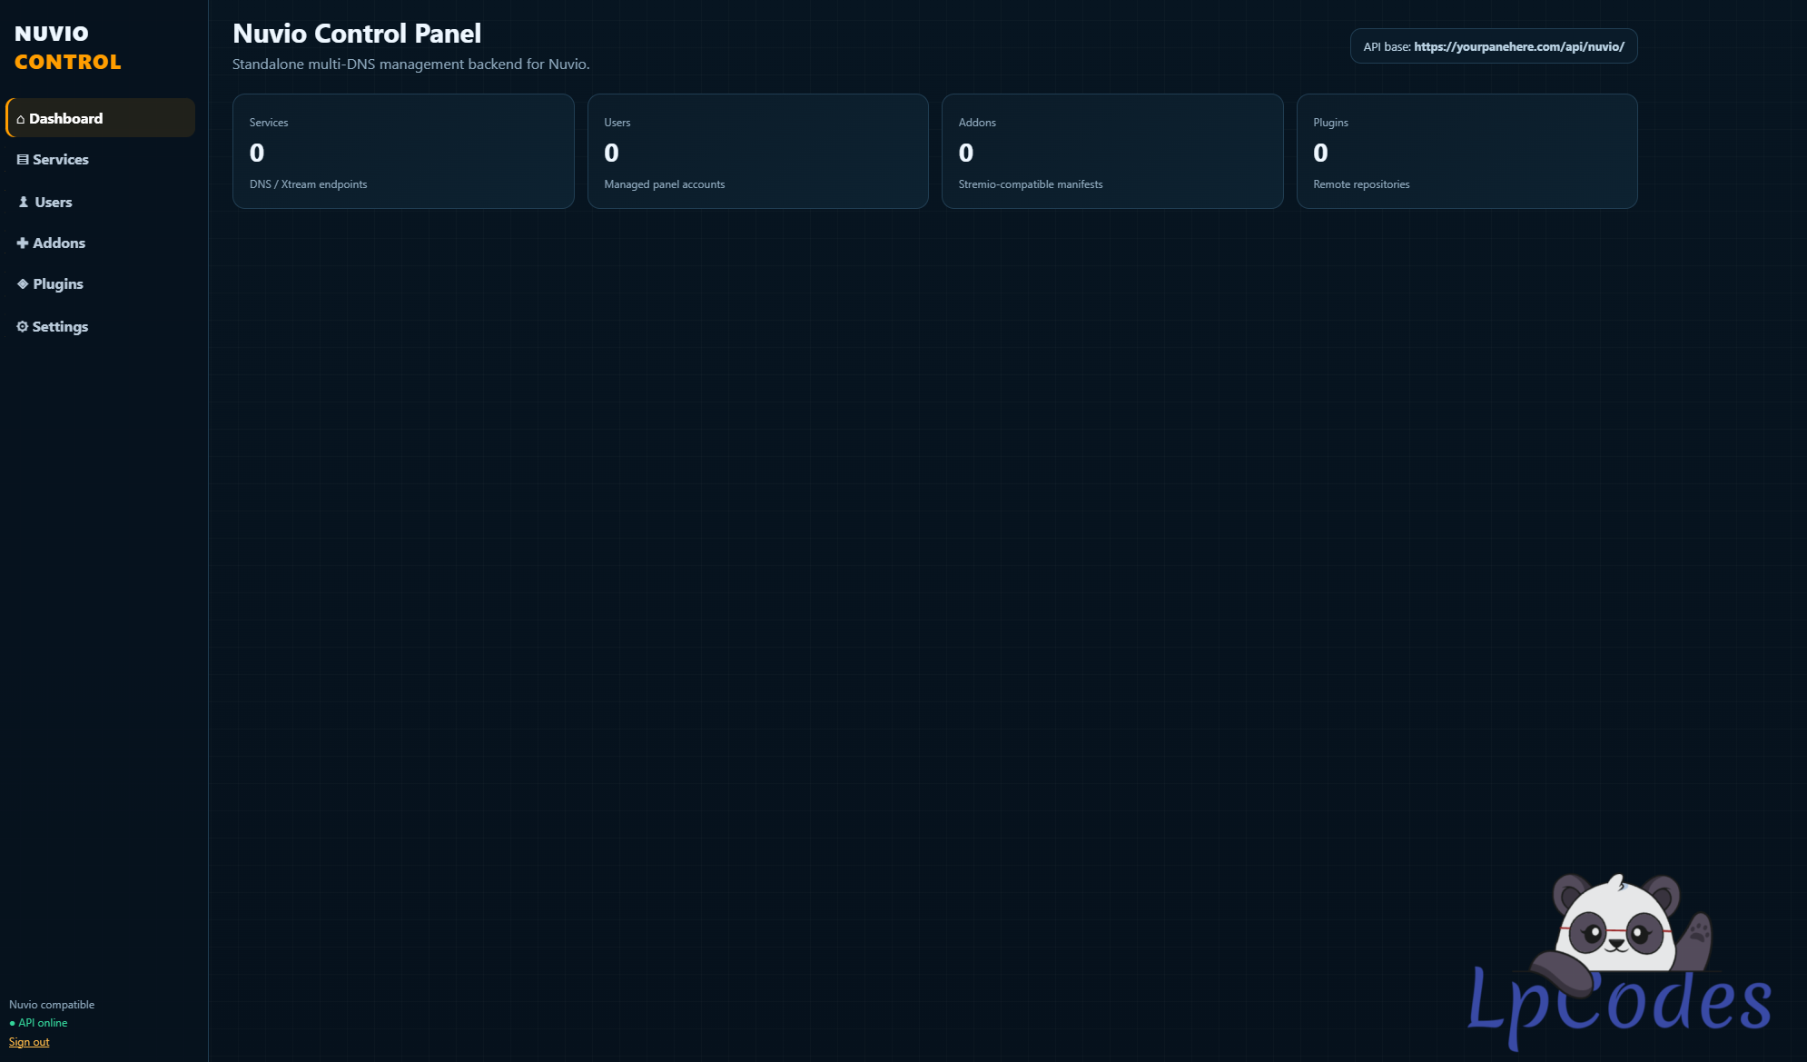
Task: Open the Addons menu item
Action: point(100,243)
